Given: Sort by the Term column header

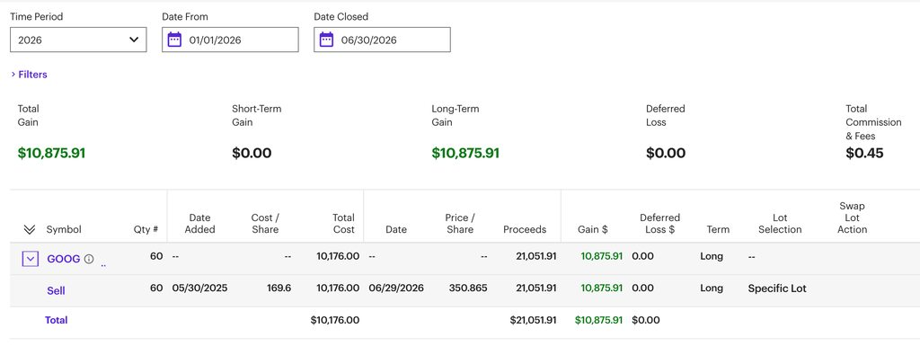Looking at the screenshot, I should (x=718, y=229).
